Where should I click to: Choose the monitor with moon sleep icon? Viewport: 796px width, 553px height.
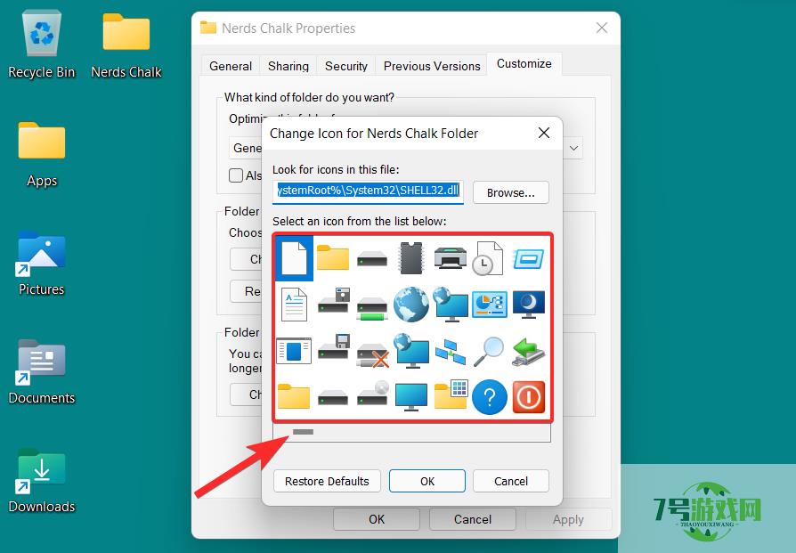[529, 305]
